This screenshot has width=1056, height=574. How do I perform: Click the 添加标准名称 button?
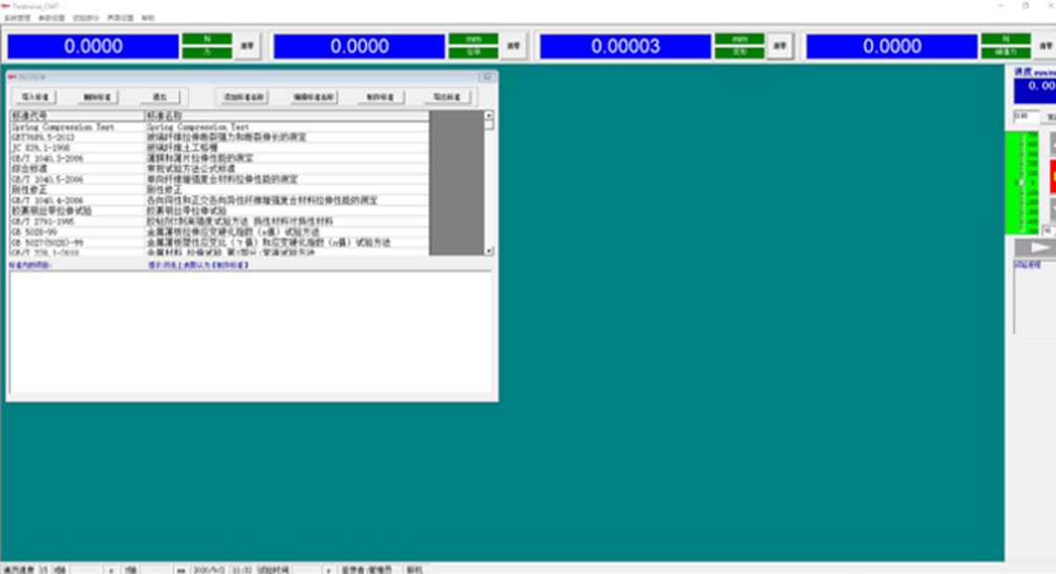244,97
